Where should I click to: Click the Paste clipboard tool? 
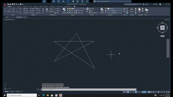click(x=139, y=10)
